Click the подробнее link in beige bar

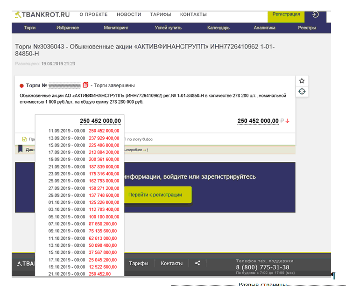tap(134, 150)
